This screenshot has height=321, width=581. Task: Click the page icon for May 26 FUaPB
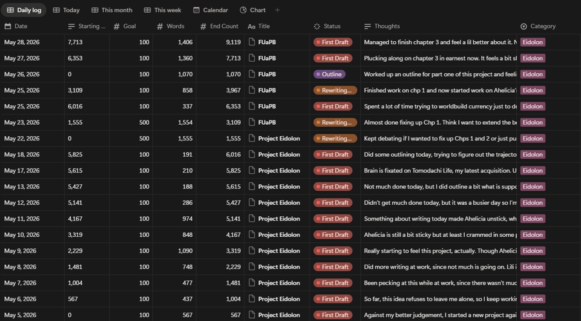point(252,74)
